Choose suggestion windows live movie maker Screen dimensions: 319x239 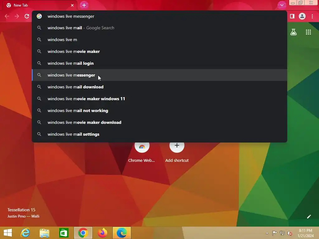click(159, 51)
